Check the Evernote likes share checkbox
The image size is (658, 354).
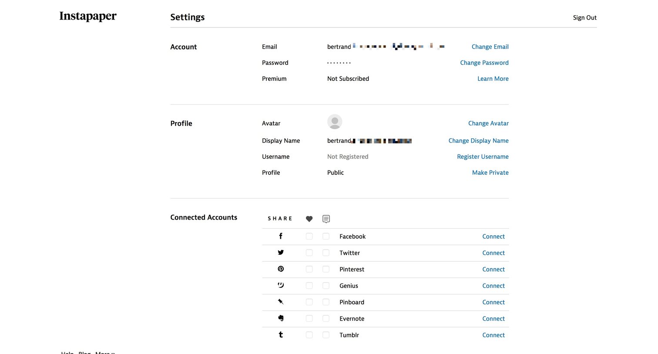pyautogui.click(x=309, y=318)
